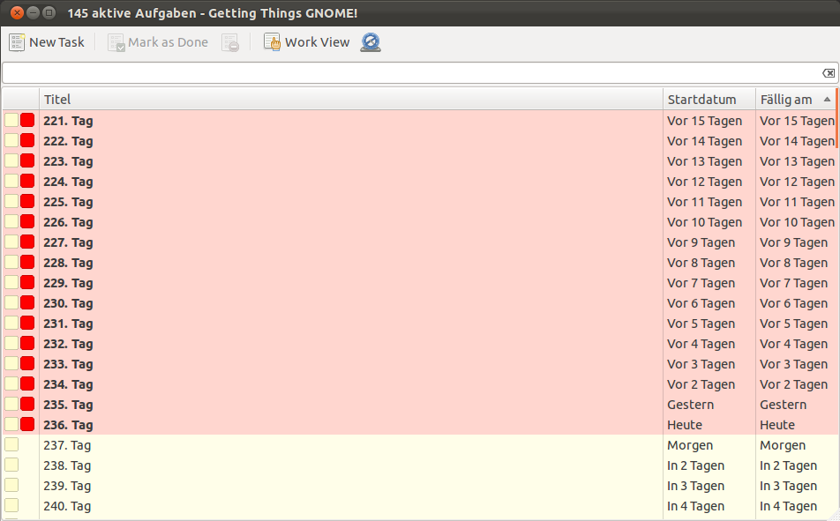
Task: Select the task titled 235. Tag
Action: point(68,405)
